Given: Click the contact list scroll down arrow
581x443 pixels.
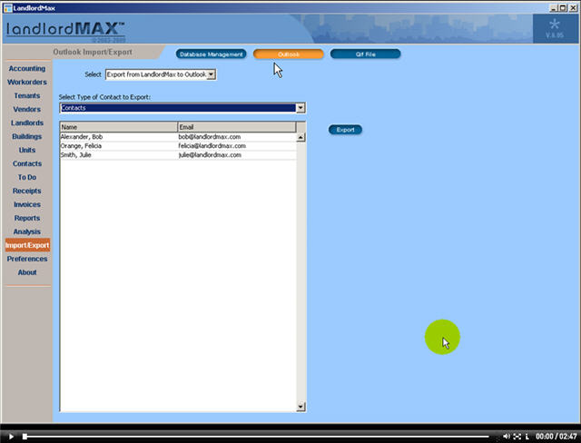Looking at the screenshot, I should click(300, 407).
